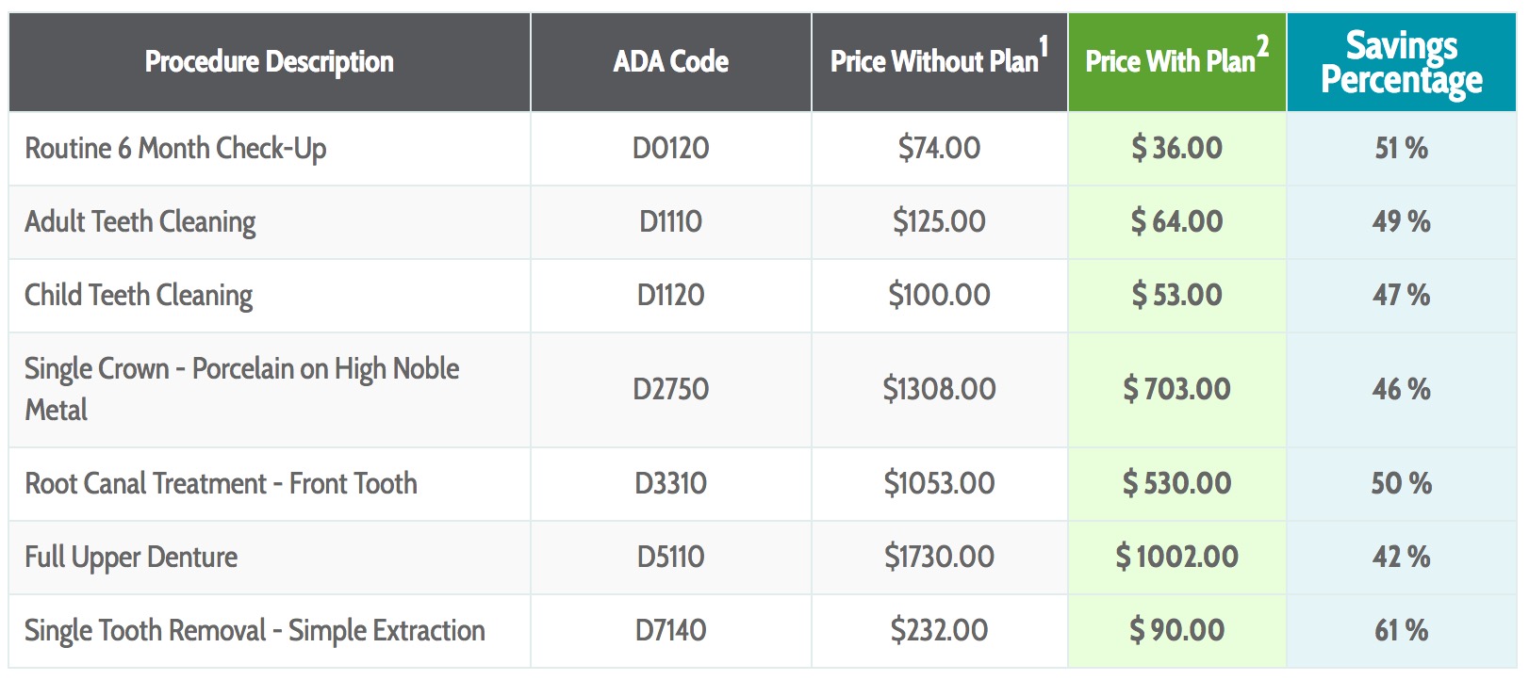Select the Routine 6 Month Check-Up row

coord(175,149)
